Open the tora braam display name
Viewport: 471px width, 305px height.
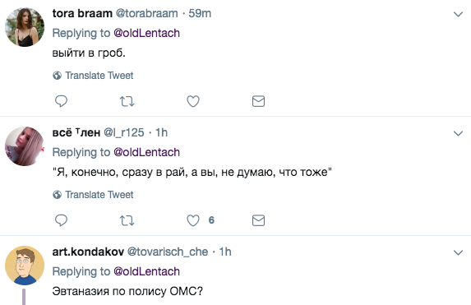pyautogui.click(x=82, y=13)
